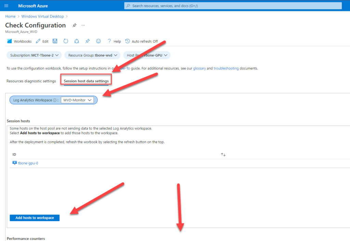Screen dimensions: 350x241
Task: Switch to Resources diagnostic settings tab
Action: pyautogui.click(x=31, y=81)
